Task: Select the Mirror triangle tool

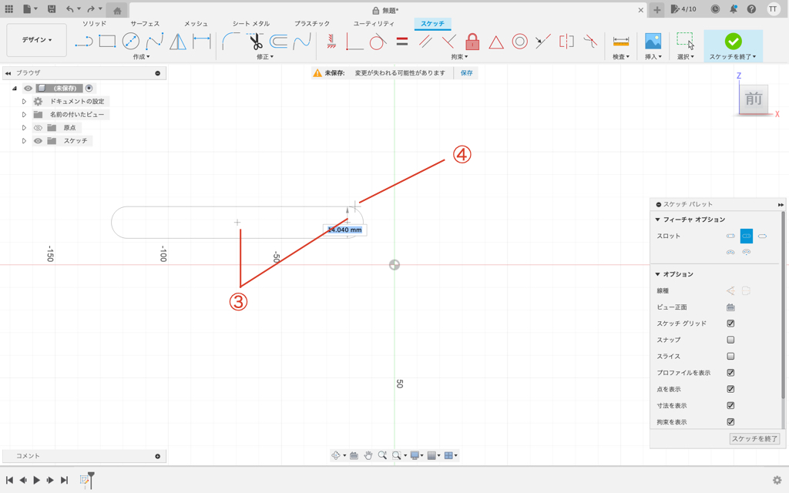Action: tap(178, 42)
